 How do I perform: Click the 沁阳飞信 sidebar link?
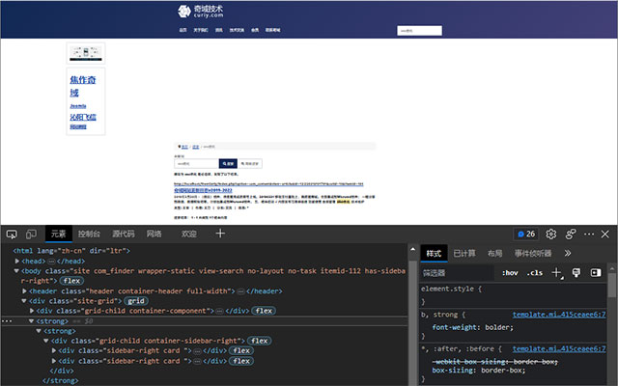(83, 117)
